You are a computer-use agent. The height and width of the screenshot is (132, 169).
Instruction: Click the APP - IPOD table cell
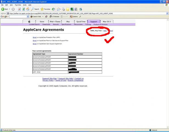50,72
